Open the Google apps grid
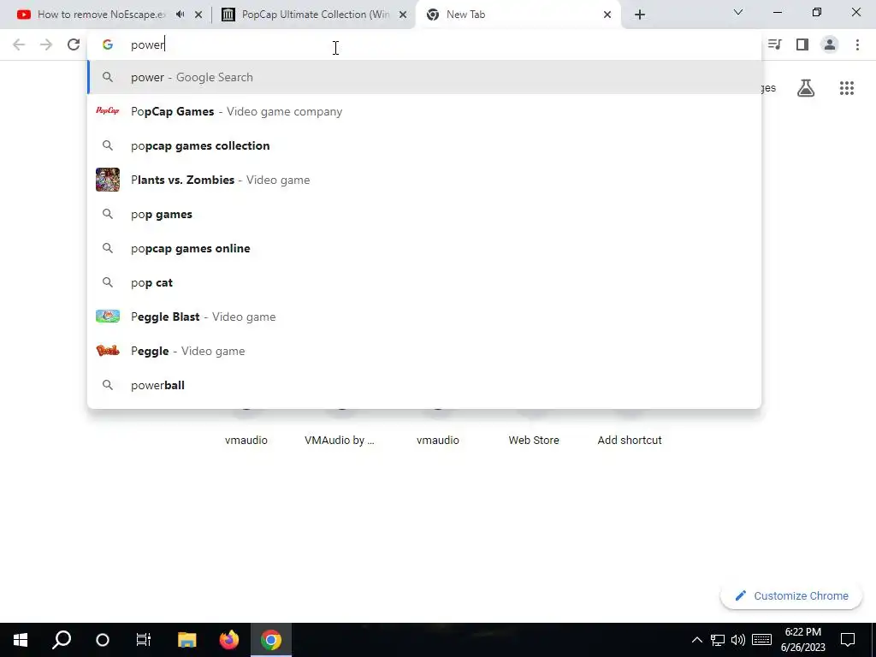This screenshot has height=657, width=876. coord(846,88)
